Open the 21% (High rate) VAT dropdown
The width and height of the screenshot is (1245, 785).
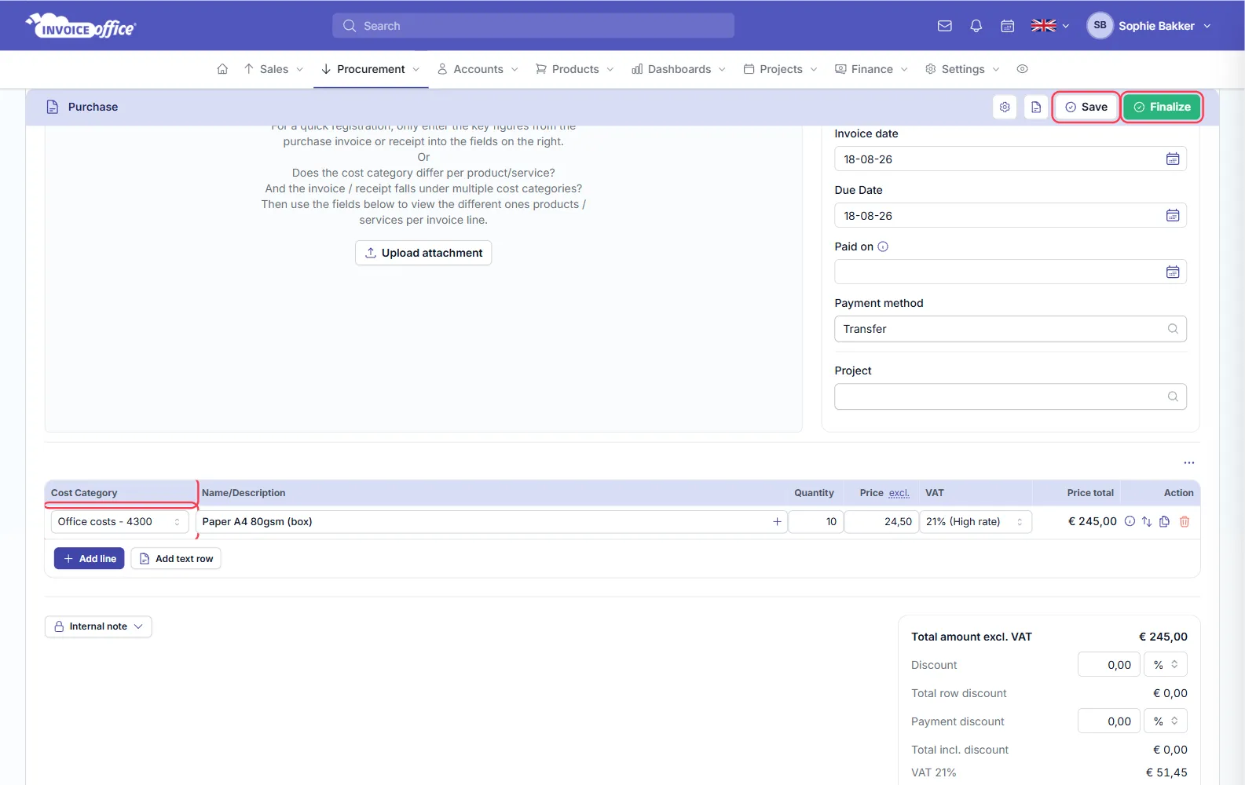tap(975, 522)
